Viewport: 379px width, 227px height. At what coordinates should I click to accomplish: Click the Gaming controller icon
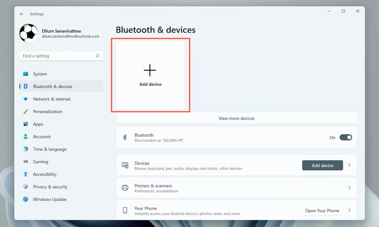(26, 162)
